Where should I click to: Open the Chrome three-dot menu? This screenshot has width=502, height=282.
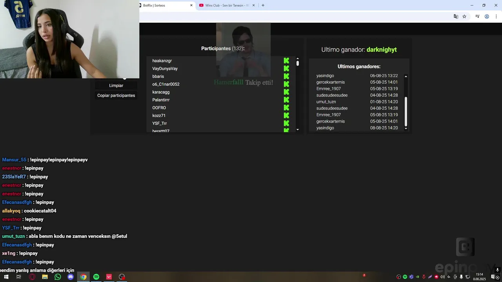(x=495, y=16)
